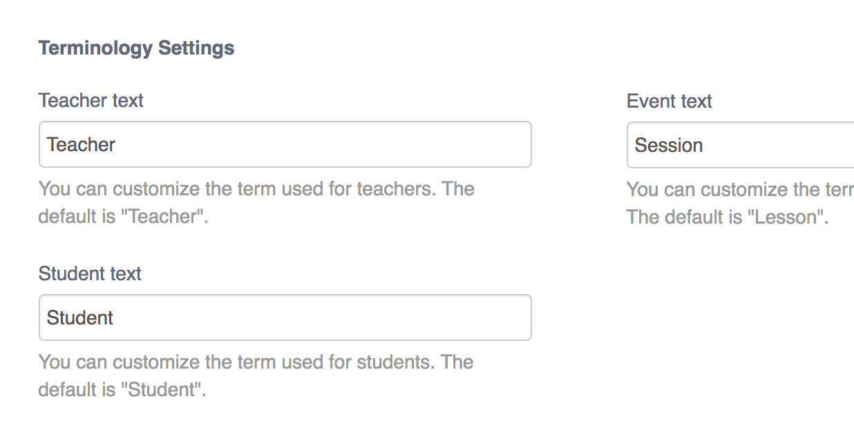The height and width of the screenshot is (430, 854).
Task: Select the text "Teacher" in its field
Action: (x=81, y=144)
